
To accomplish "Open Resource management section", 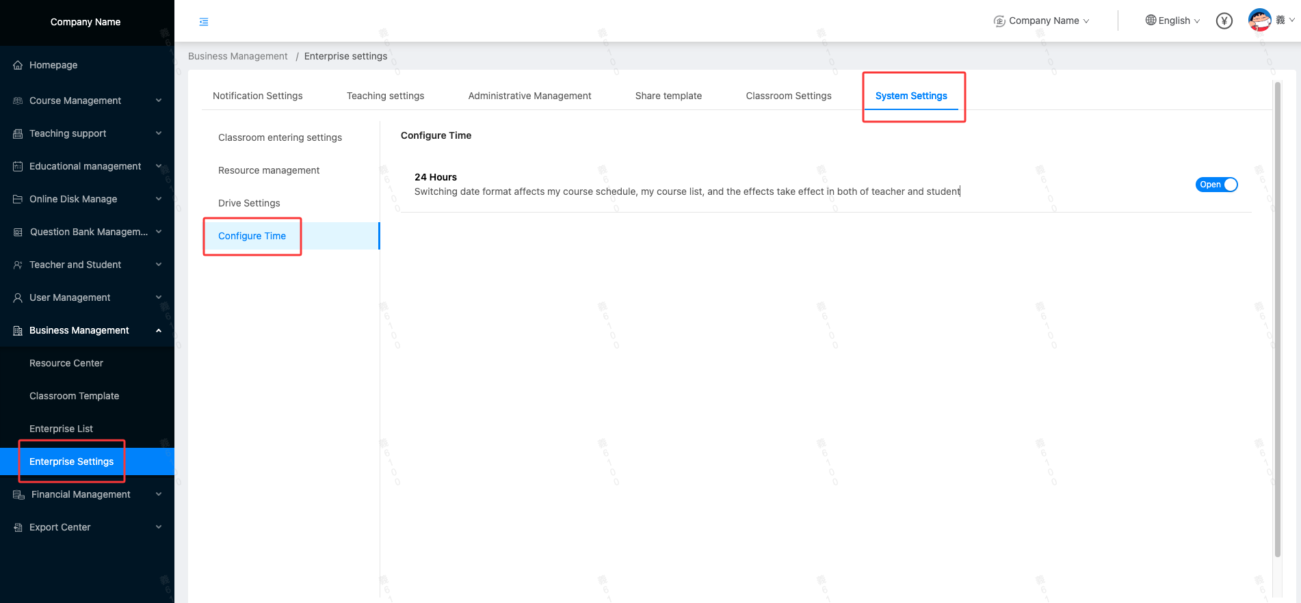I will pyautogui.click(x=269, y=170).
